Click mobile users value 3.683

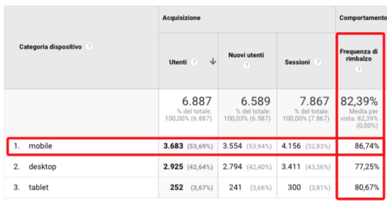[x=173, y=146]
